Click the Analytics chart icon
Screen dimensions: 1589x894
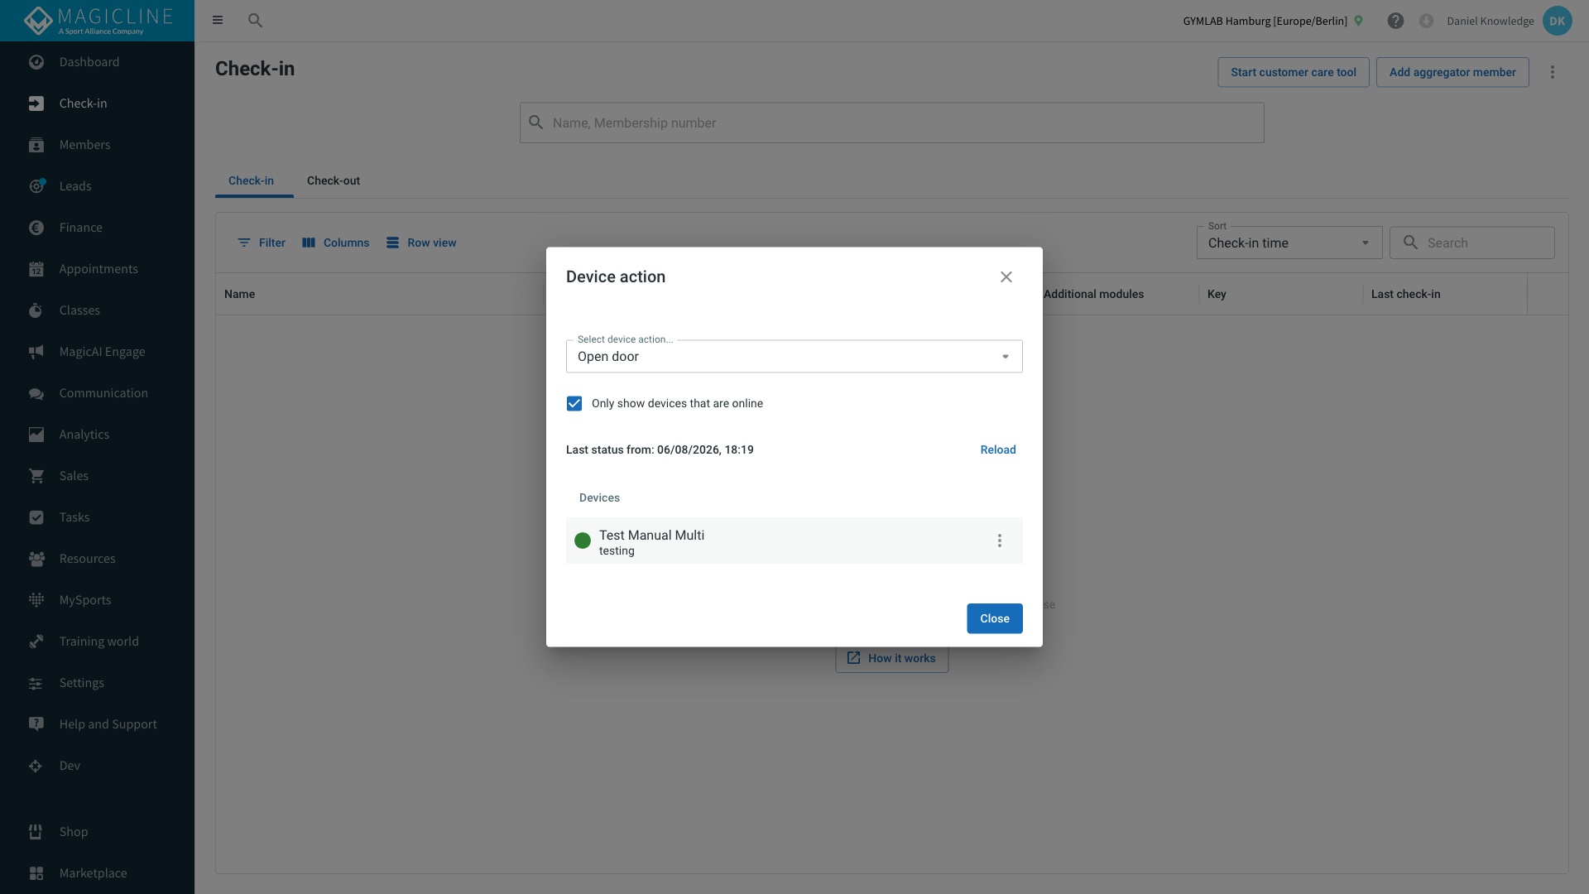36,435
